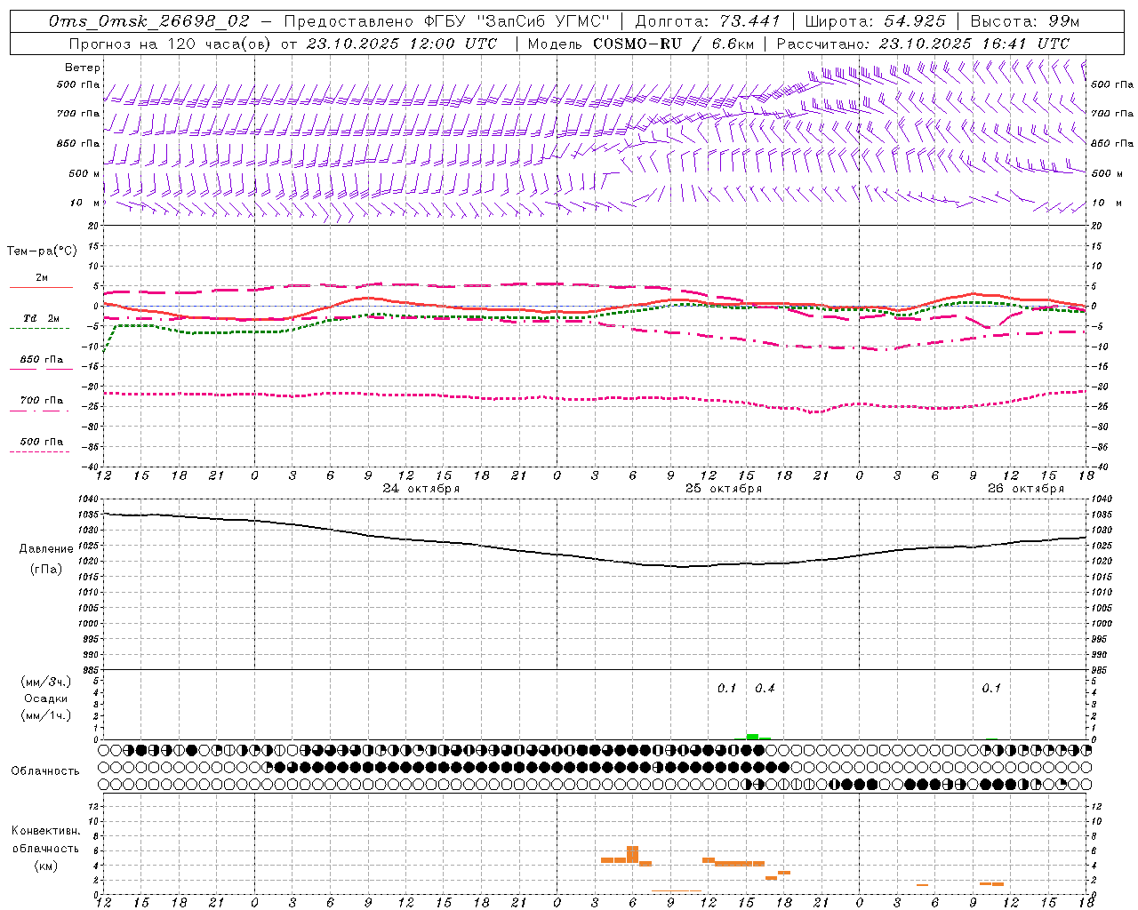Screen dimensions: 1138x910
Task: Click the green dashed "Td 2м" legend line
Action: [40, 329]
